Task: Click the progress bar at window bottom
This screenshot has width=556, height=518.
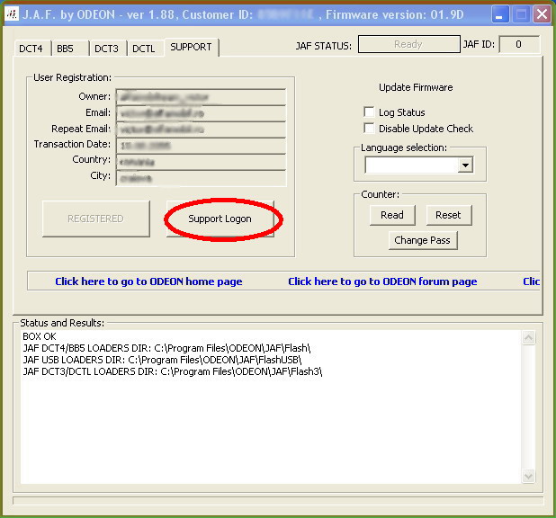Action: point(278,501)
